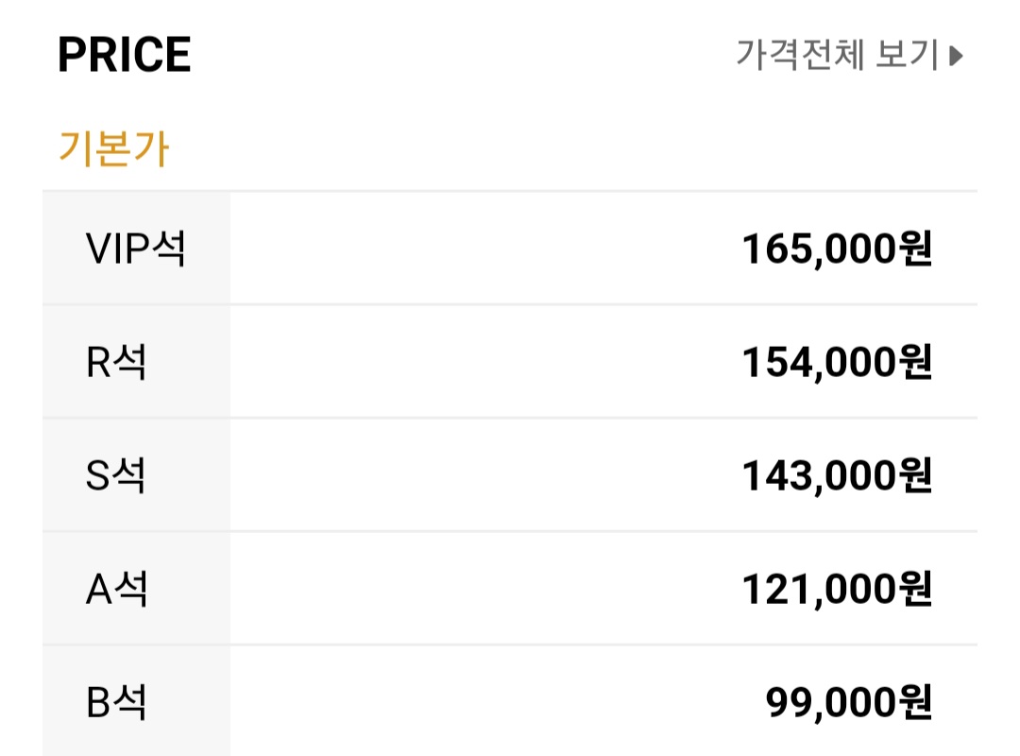
Task: Select the R석 row label
Action: [116, 362]
